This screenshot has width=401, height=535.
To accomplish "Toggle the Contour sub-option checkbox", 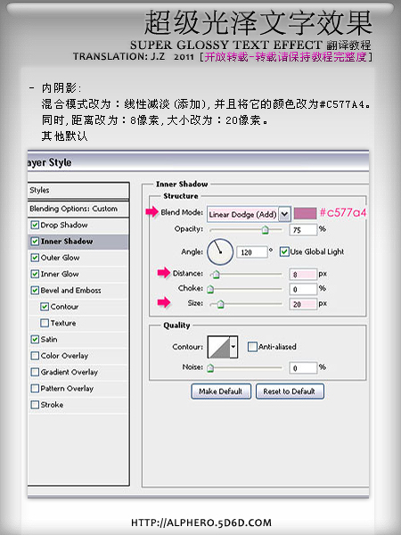I will pyautogui.click(x=45, y=307).
